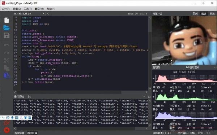
Task: Toggle 缩放 zoom in frame buffer header
Action: (204, 14)
